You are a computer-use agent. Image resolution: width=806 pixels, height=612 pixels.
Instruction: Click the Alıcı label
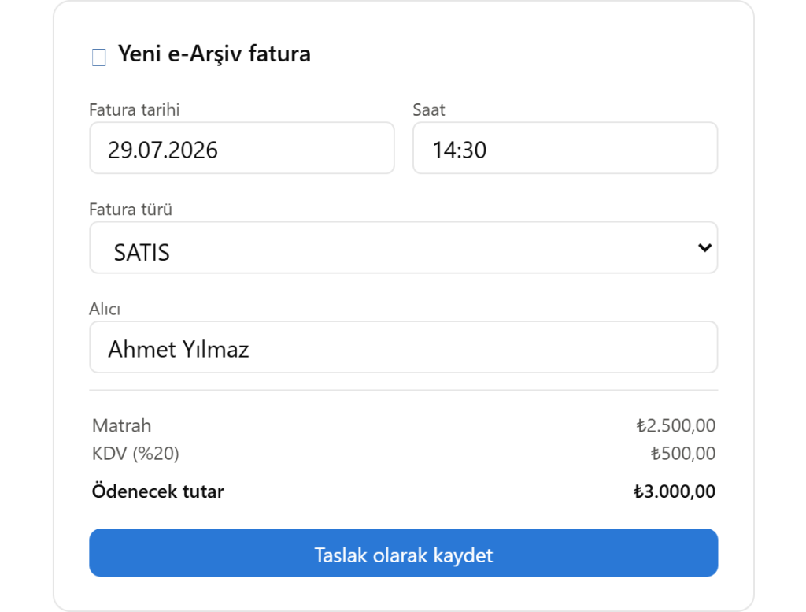[105, 309]
